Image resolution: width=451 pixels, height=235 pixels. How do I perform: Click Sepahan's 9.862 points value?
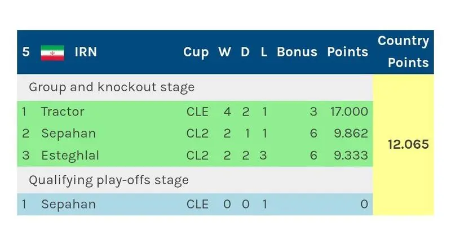[x=351, y=134]
